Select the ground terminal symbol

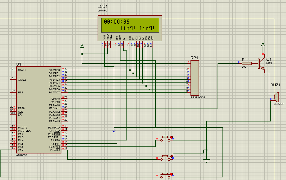[207, 161]
